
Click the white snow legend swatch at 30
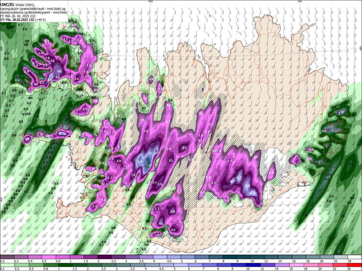pyautogui.click(x=354, y=257)
